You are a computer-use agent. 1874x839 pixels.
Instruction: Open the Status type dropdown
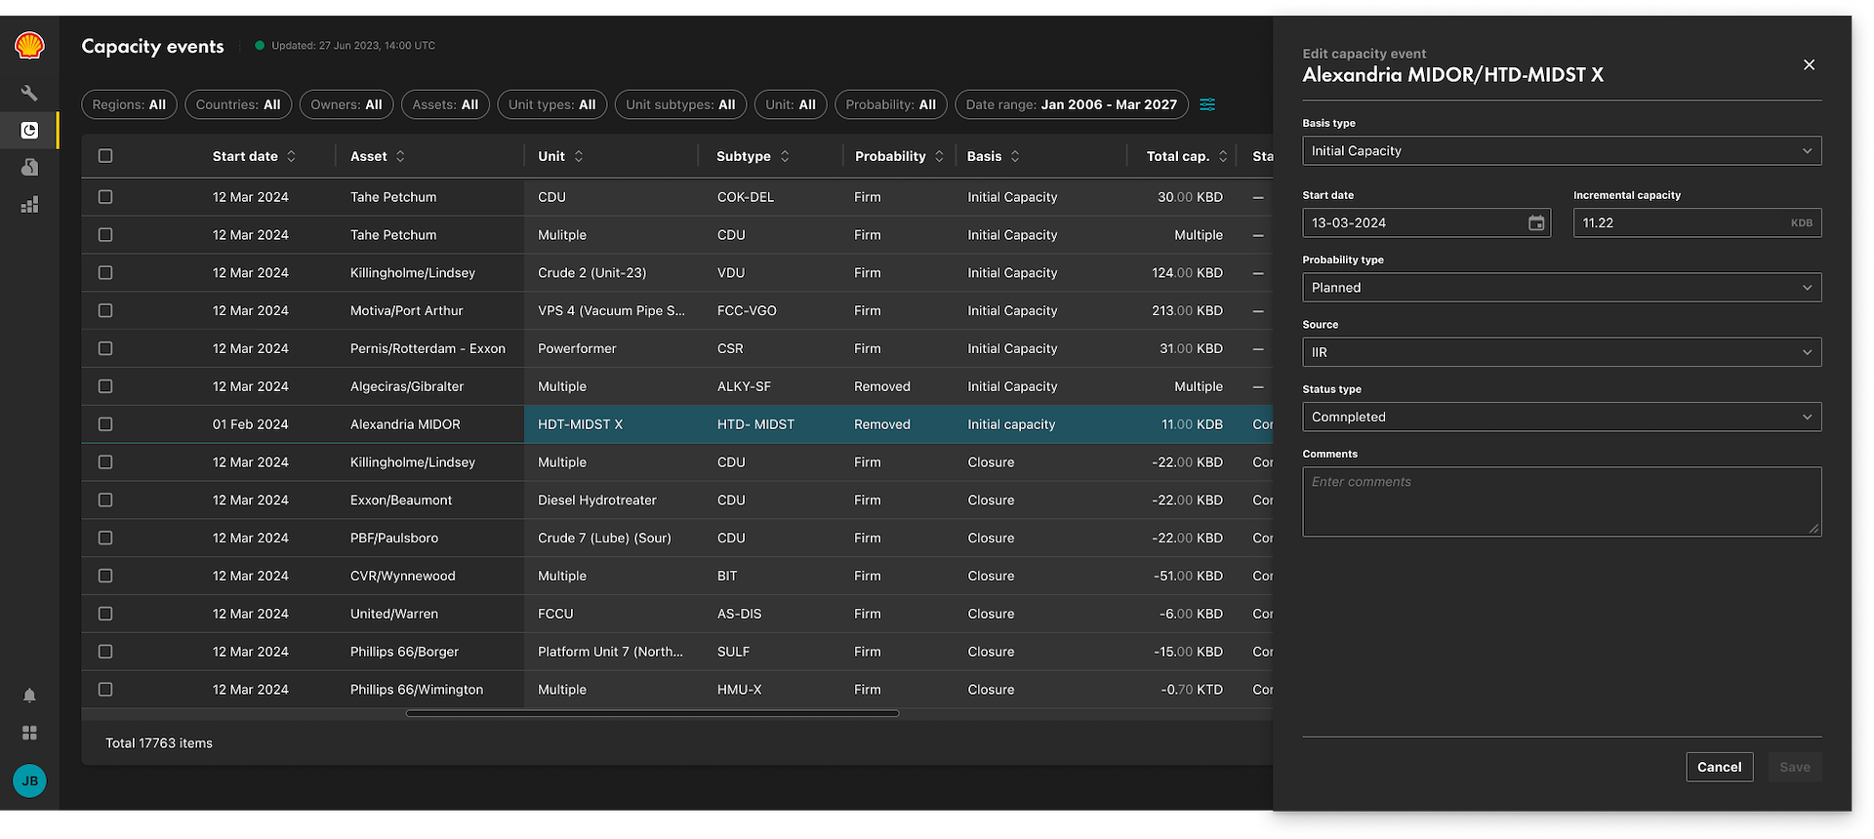click(x=1562, y=417)
